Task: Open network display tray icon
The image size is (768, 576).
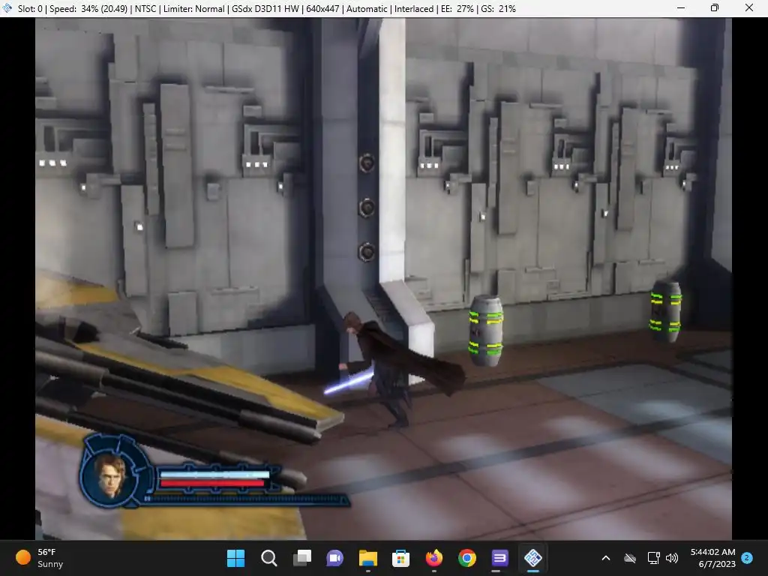Action: pos(653,558)
